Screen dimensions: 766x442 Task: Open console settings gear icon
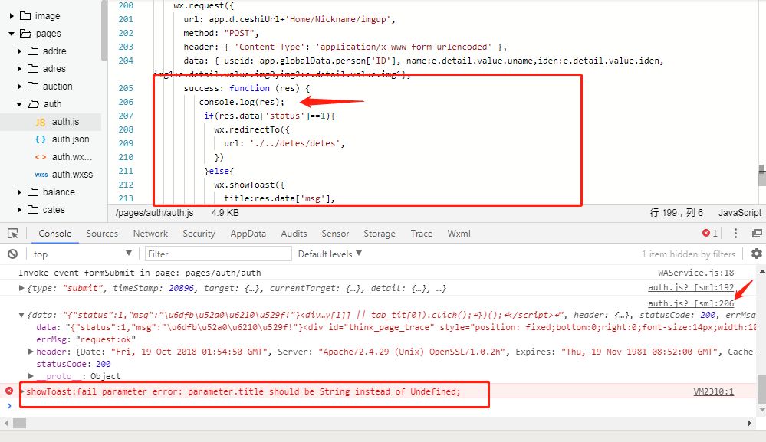pos(756,254)
